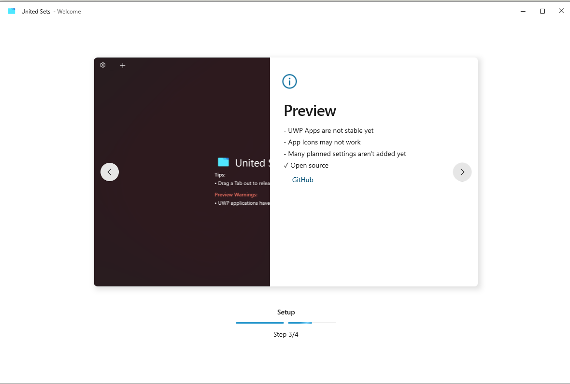Click 'Many planned settings aren't added yet'
This screenshot has width=570, height=384.
pyautogui.click(x=347, y=154)
